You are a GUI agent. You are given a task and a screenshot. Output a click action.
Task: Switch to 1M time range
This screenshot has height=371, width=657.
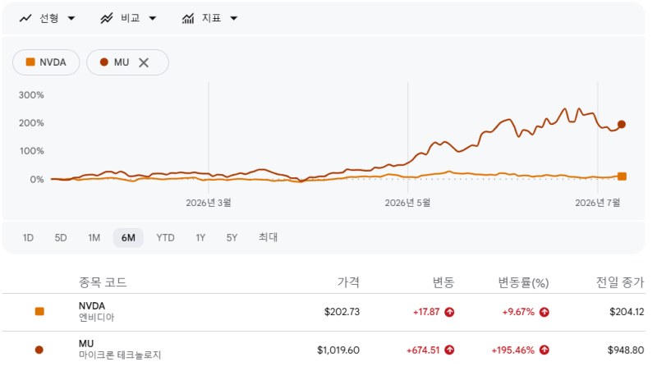(94, 238)
